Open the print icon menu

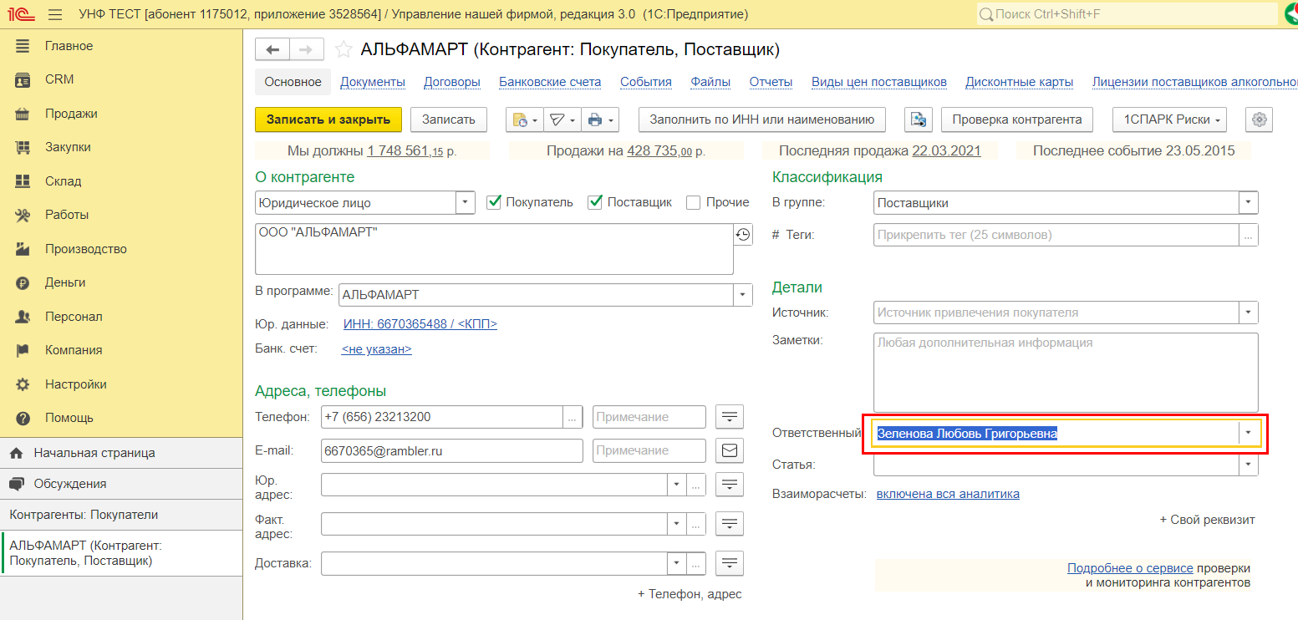pyautogui.click(x=601, y=120)
